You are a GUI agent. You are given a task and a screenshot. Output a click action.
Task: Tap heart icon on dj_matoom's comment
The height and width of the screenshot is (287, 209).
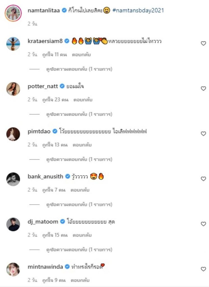203,224
